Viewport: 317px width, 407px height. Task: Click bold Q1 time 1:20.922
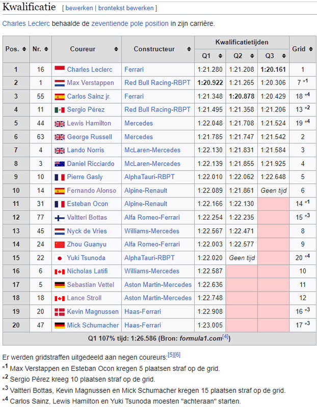pyautogui.click(x=210, y=83)
